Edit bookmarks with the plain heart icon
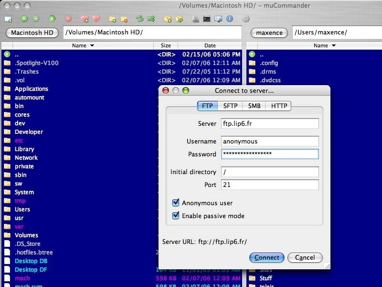382x287 pixels. 96,19
